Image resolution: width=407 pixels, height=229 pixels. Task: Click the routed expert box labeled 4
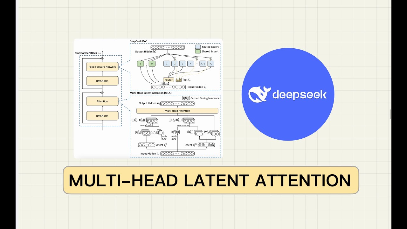pyautogui.click(x=190, y=64)
